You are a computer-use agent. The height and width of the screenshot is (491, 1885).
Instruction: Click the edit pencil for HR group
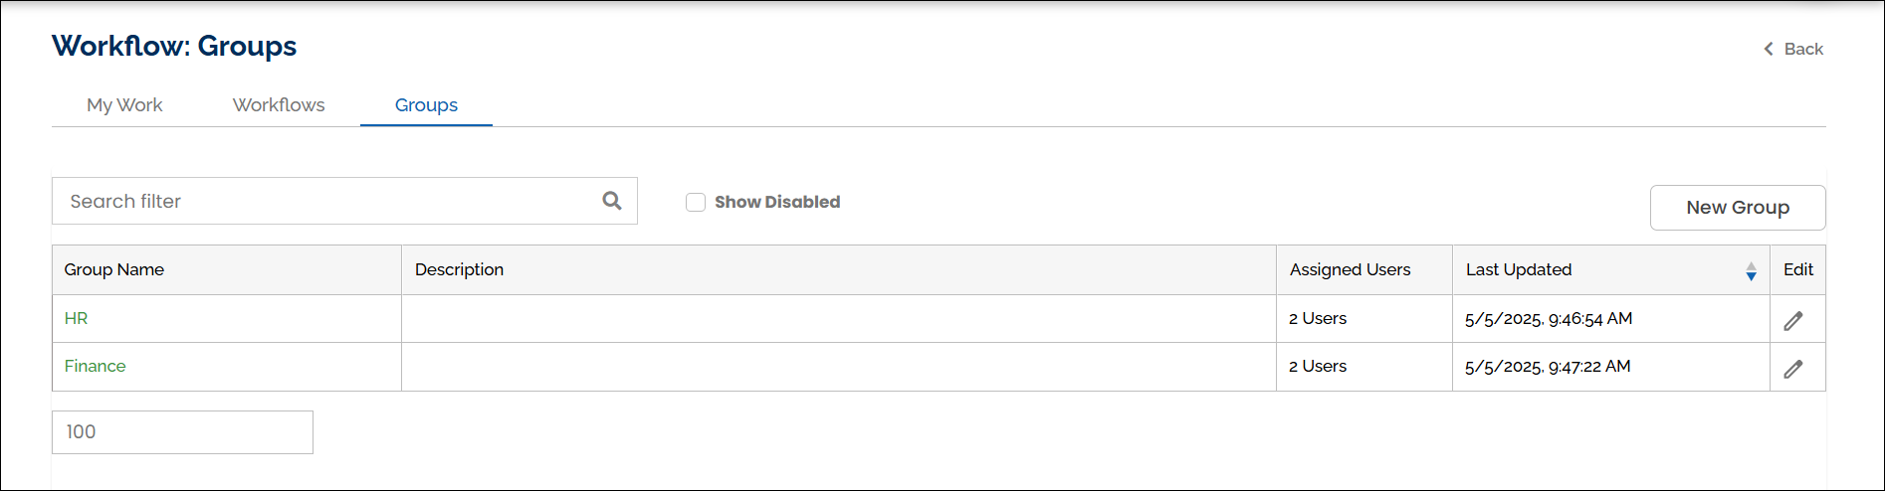(1792, 321)
